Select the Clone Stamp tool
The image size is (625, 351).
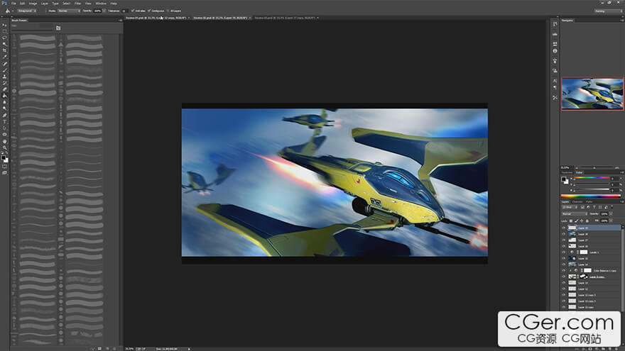[x=4, y=77]
